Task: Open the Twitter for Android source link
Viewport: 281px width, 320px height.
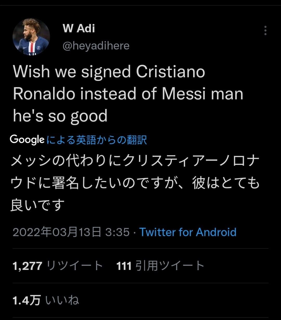Action: click(188, 232)
